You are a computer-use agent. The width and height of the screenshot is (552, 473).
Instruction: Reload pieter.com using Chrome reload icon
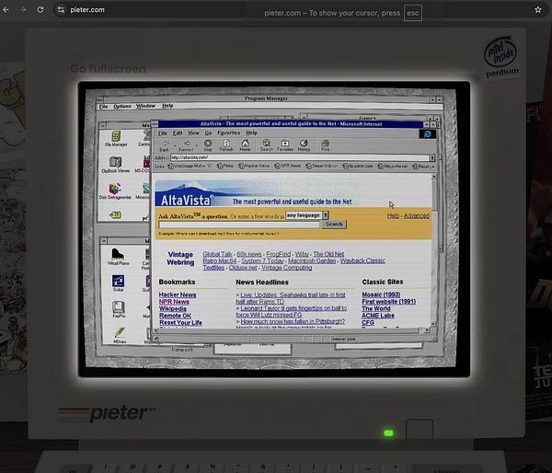click(40, 9)
